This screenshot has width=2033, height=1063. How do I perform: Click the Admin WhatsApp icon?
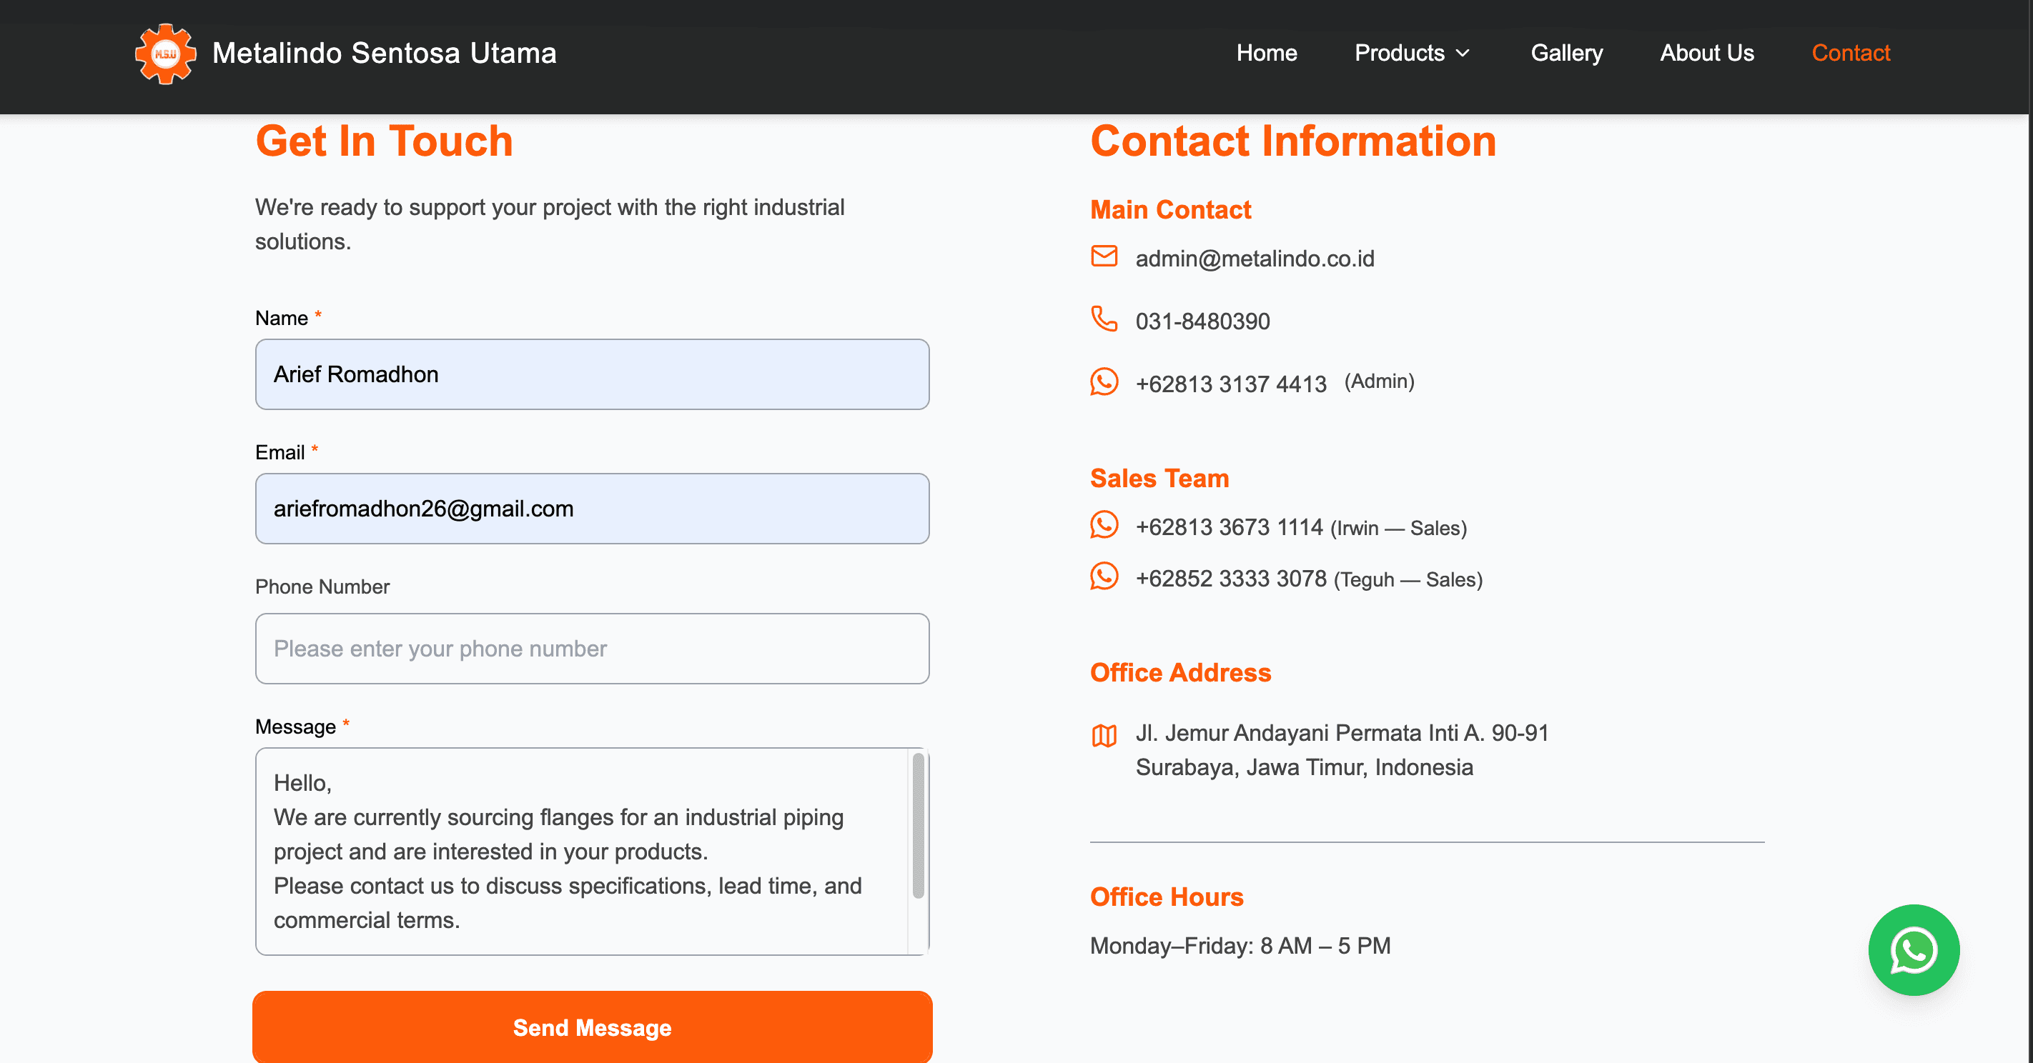(1103, 381)
